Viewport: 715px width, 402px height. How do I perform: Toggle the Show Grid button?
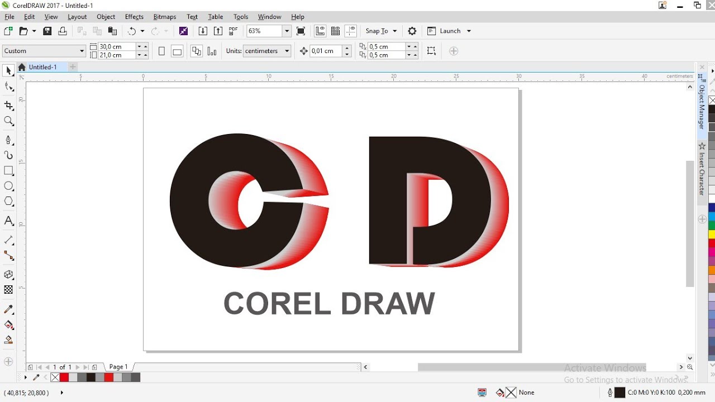coord(335,31)
